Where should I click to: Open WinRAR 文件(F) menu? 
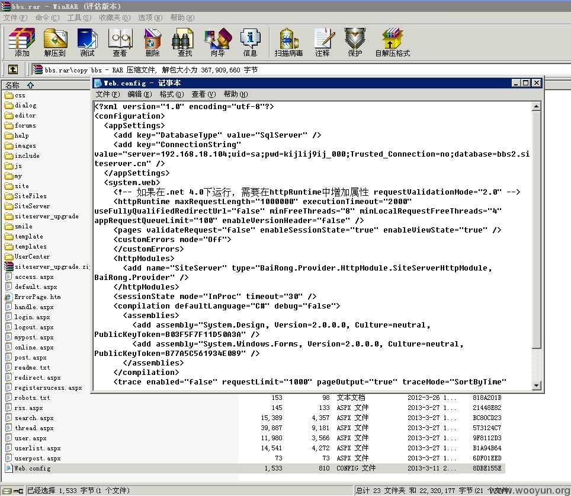tap(15, 18)
